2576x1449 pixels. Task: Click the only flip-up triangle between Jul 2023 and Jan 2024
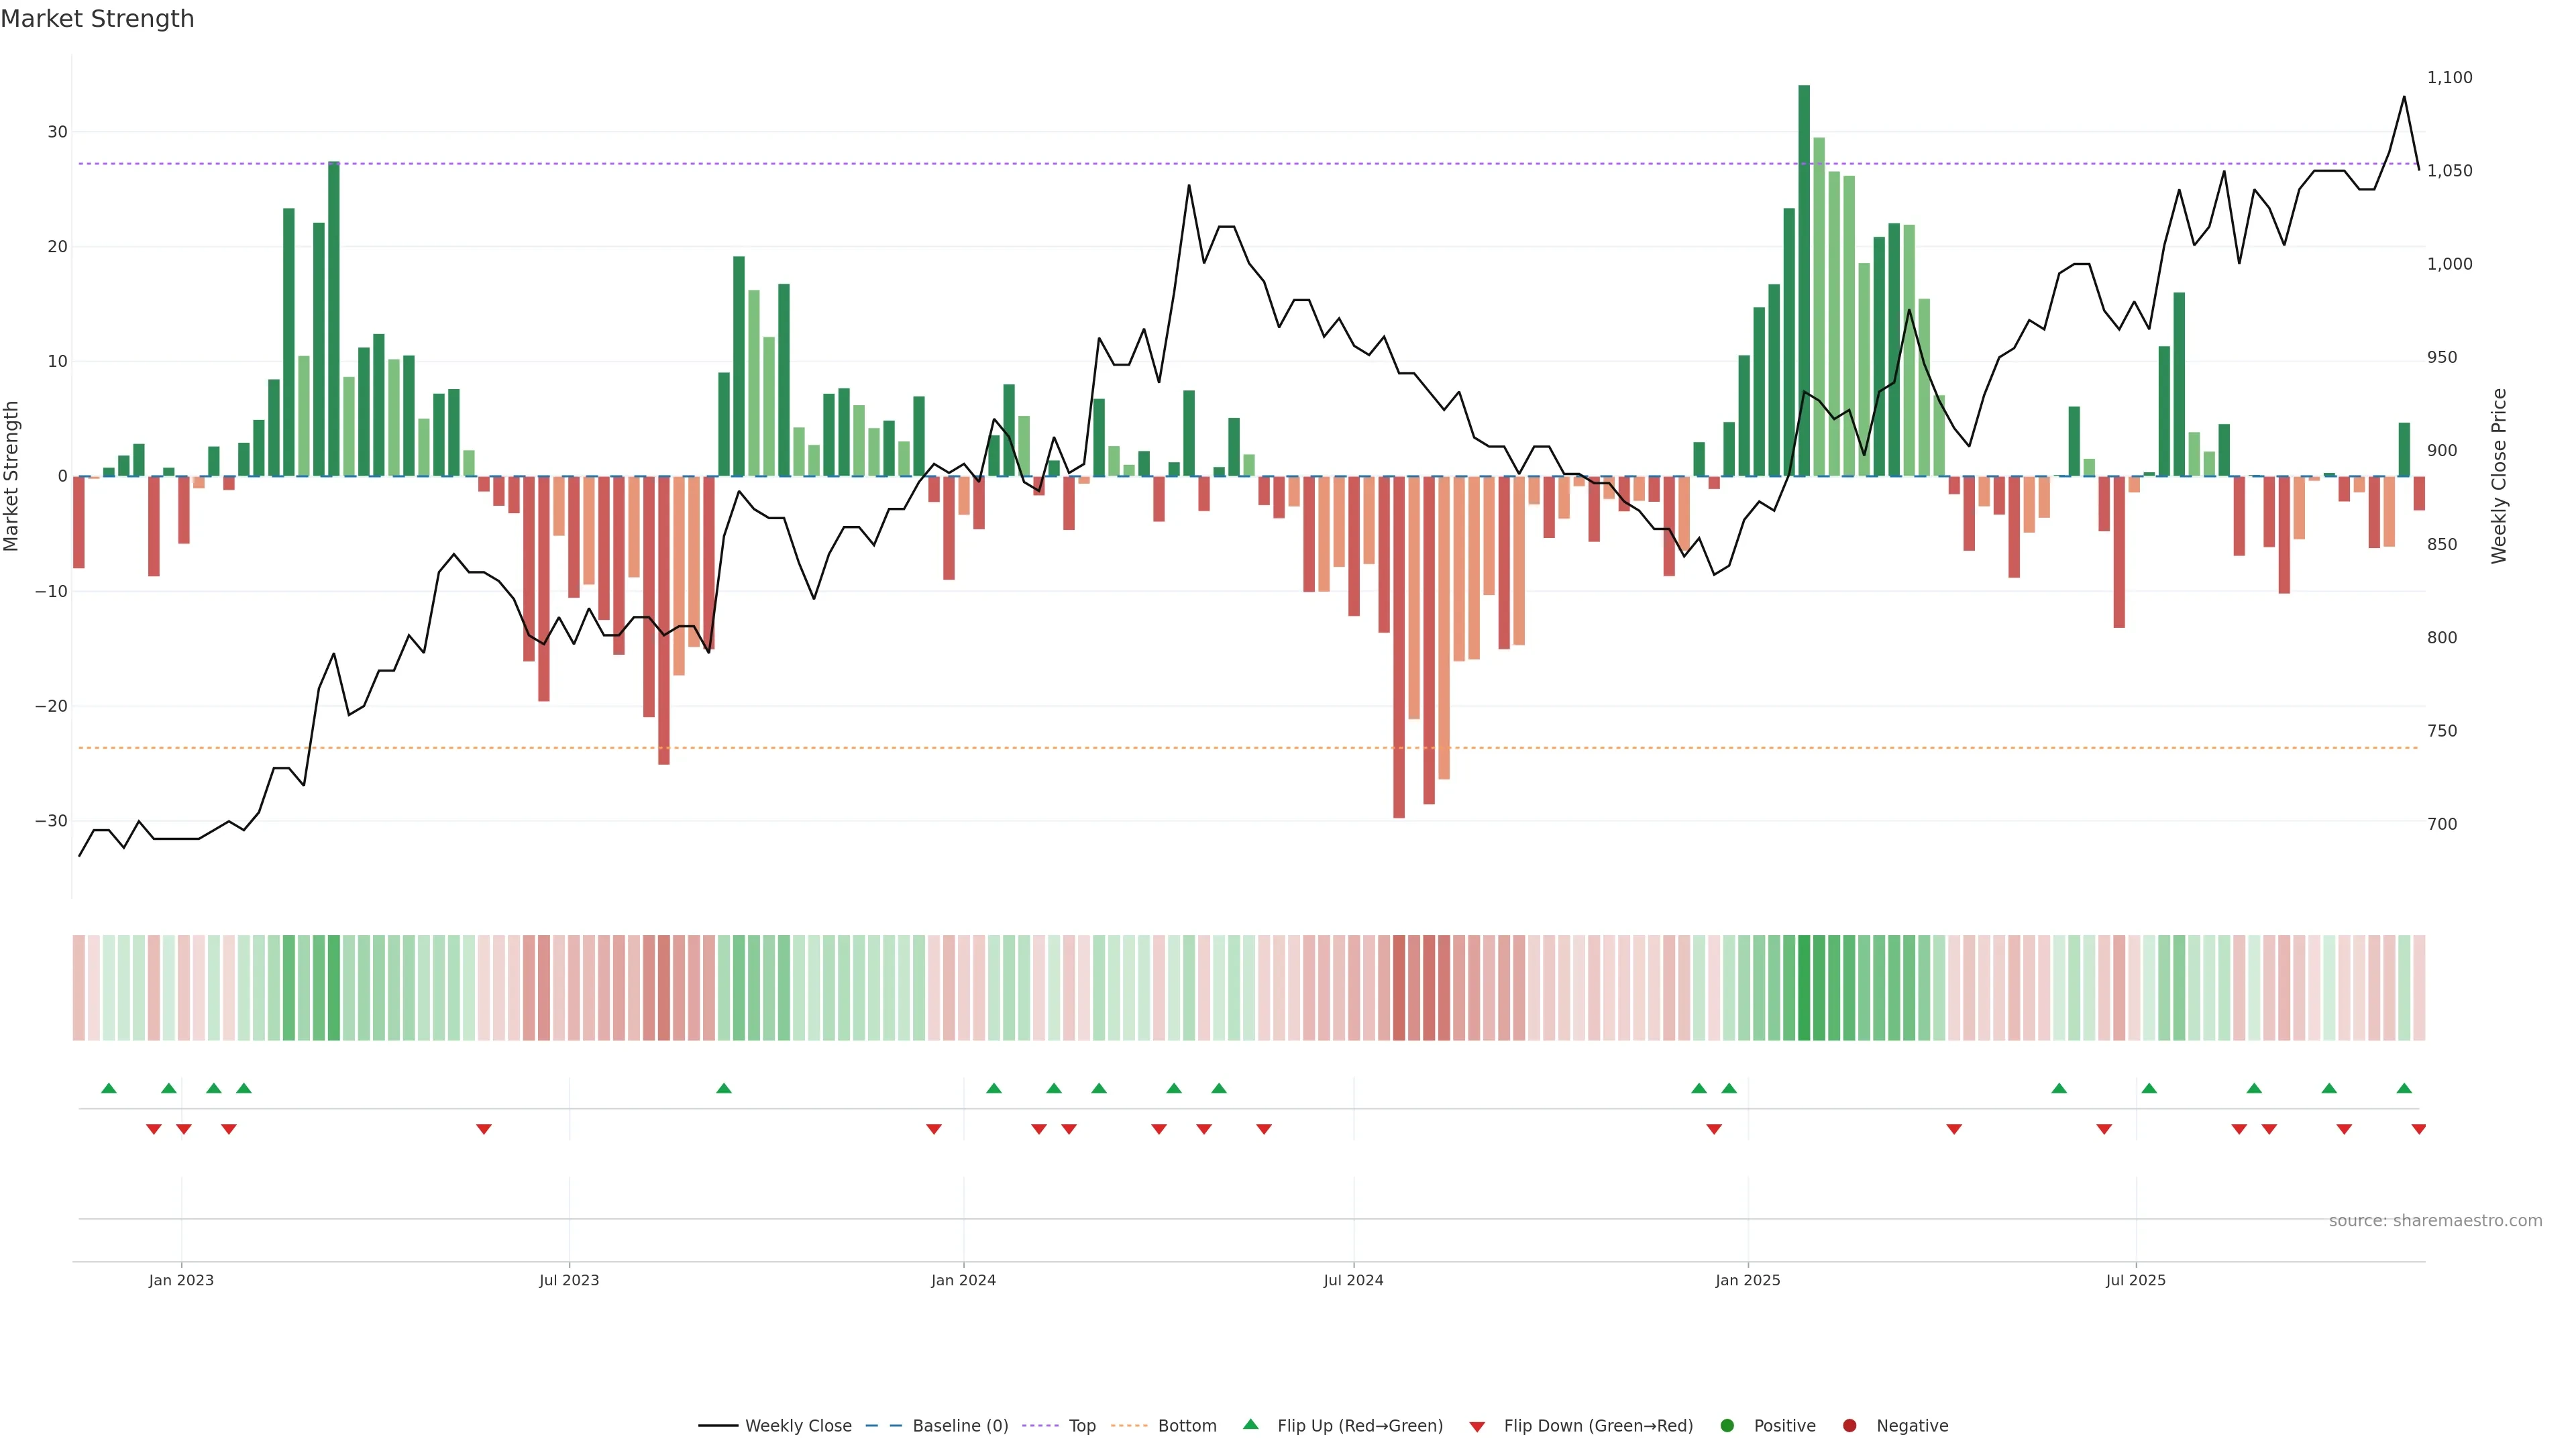click(724, 1088)
